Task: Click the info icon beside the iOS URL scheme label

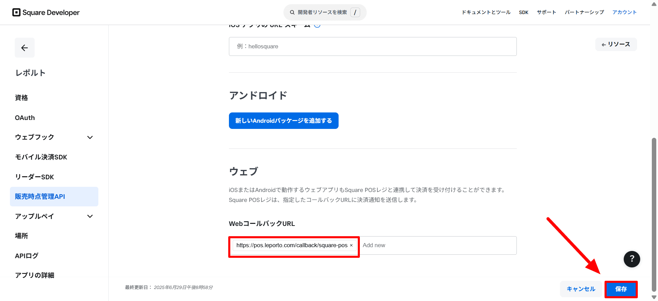Action: (317, 25)
